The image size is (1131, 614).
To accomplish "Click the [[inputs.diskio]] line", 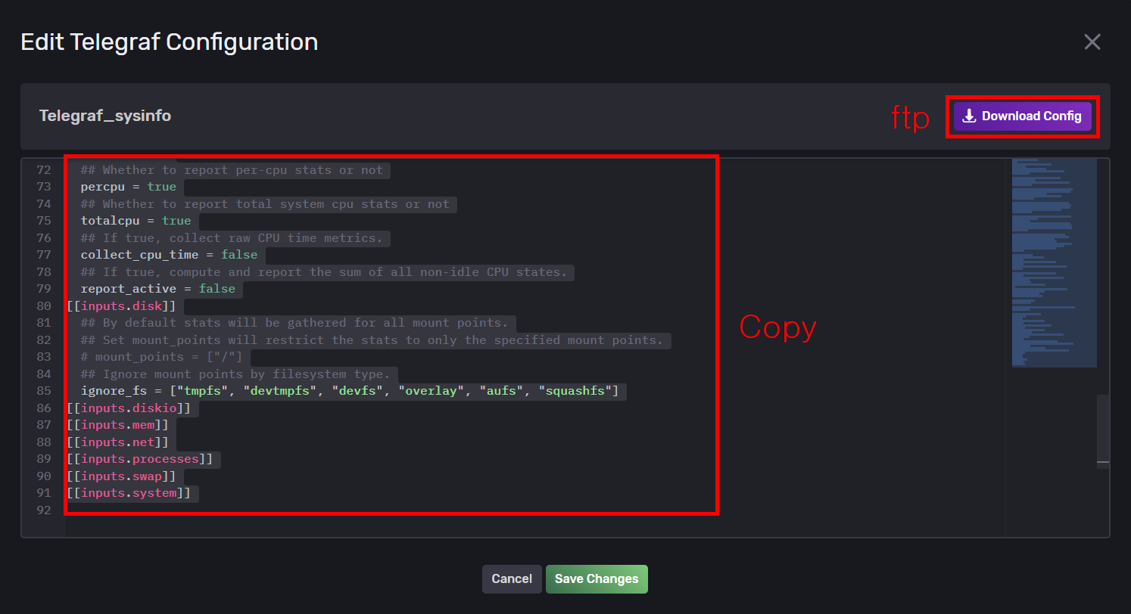I will [x=129, y=408].
